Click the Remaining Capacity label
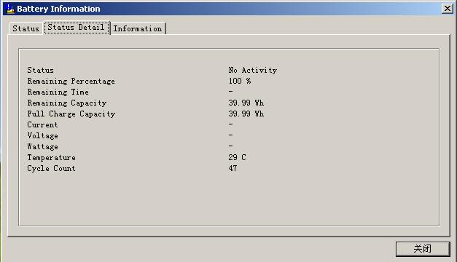This screenshot has height=262, width=457. 67,103
